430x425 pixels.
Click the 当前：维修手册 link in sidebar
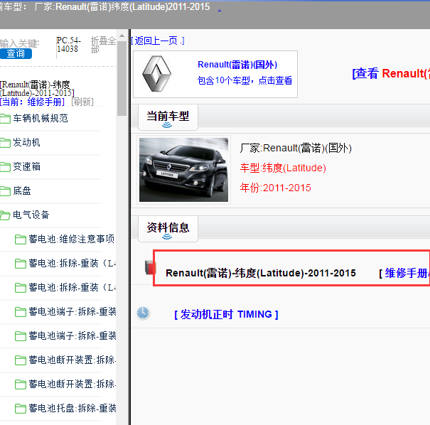[33, 102]
